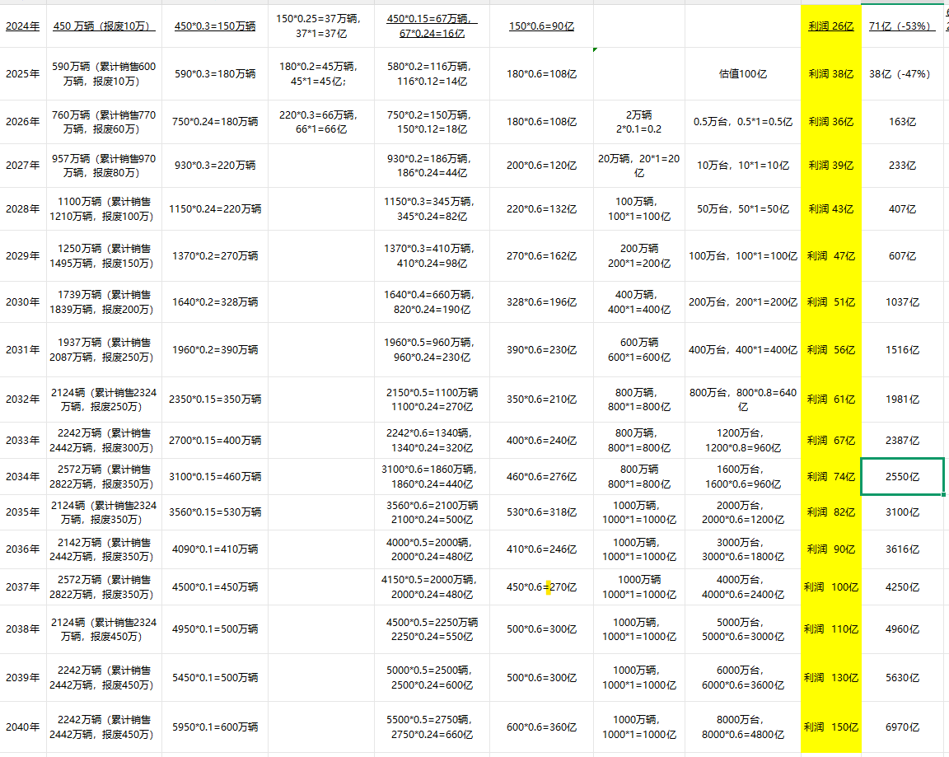Click cell '1200万台, 1200*0.8=960亿'
The height and width of the screenshot is (757, 949).
coord(742,441)
